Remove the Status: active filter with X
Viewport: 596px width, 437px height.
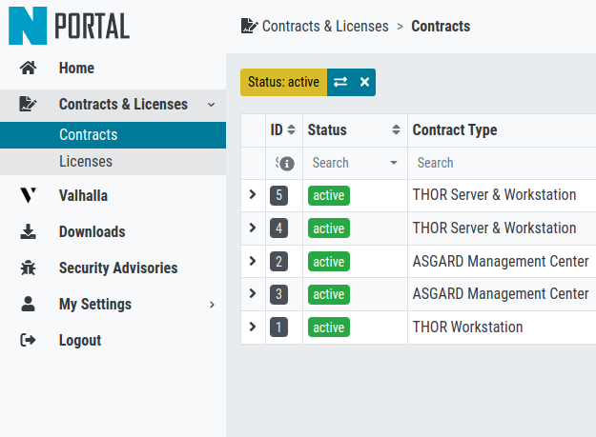click(x=364, y=82)
